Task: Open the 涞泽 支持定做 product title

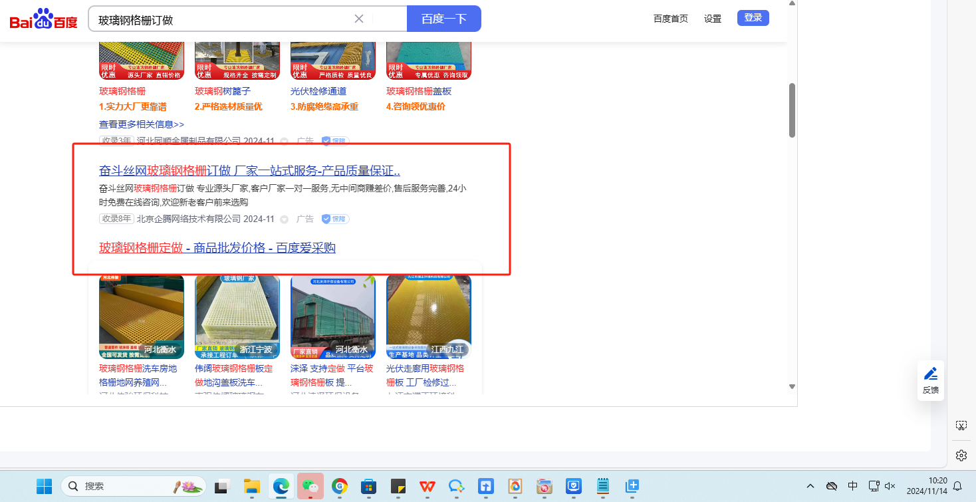Action: point(332,376)
